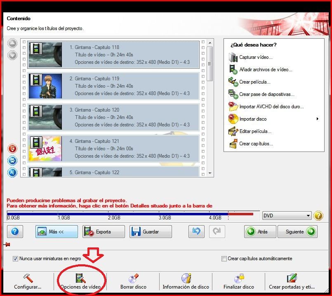
Task: Click the Importar disco icon
Action: pos(233,119)
